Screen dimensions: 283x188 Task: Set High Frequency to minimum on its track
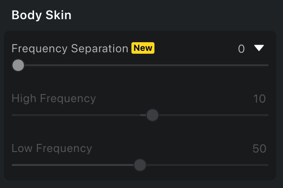click(12, 115)
